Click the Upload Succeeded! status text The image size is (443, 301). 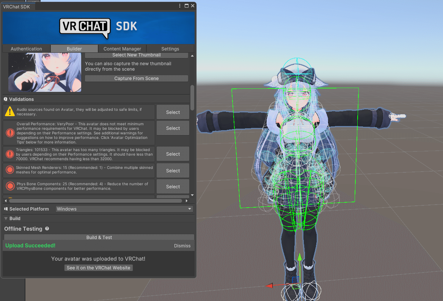(x=30, y=246)
